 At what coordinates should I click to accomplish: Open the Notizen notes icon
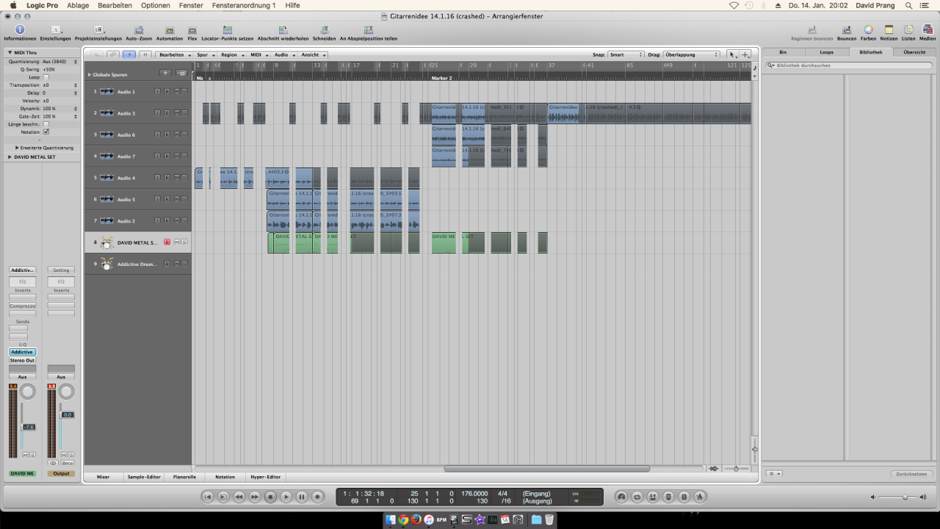point(889,30)
